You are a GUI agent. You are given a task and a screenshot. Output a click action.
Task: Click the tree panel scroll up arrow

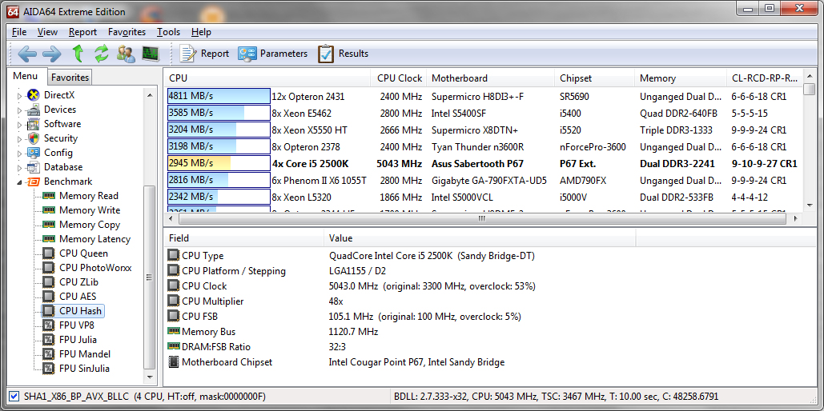pos(150,94)
